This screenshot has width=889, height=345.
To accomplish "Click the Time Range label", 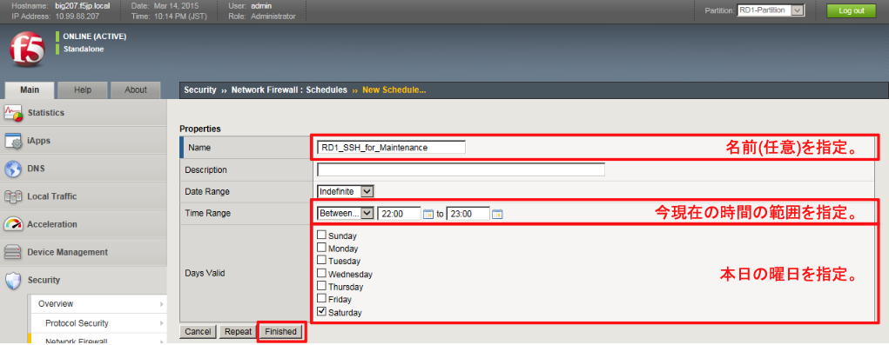I will (208, 213).
